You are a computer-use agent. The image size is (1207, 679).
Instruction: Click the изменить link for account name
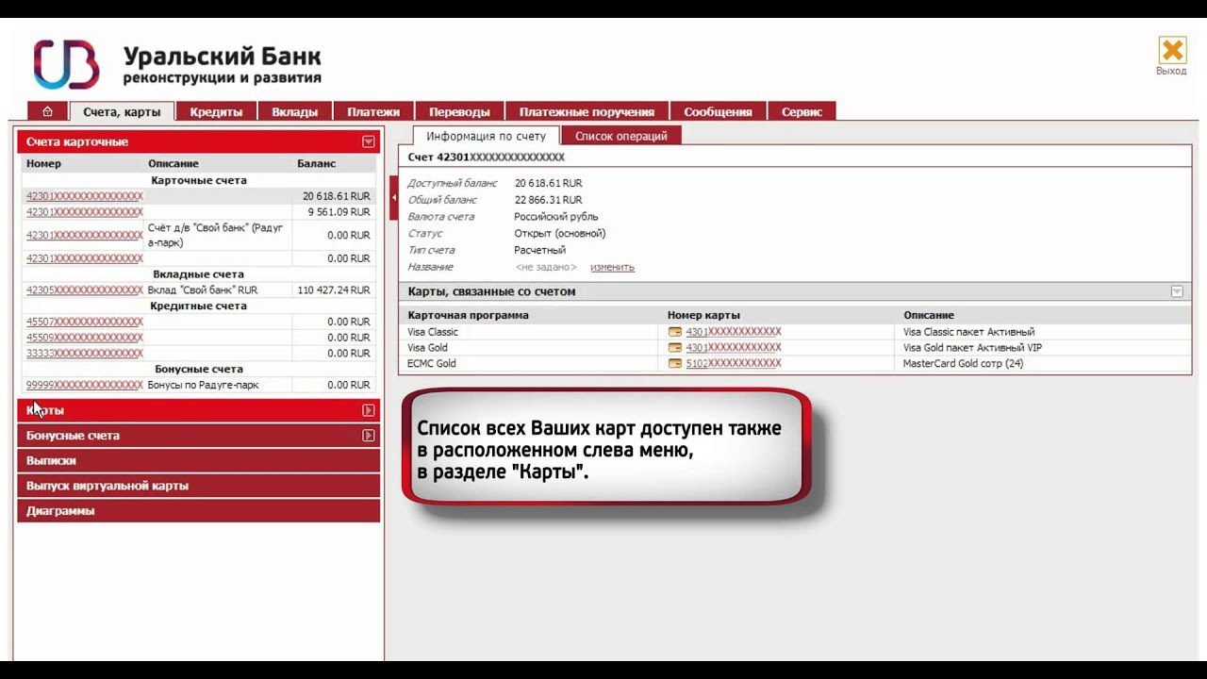pos(612,267)
